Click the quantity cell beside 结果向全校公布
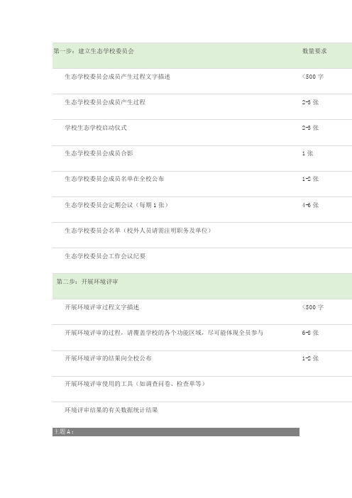The height and width of the screenshot is (498, 352). click(310, 358)
